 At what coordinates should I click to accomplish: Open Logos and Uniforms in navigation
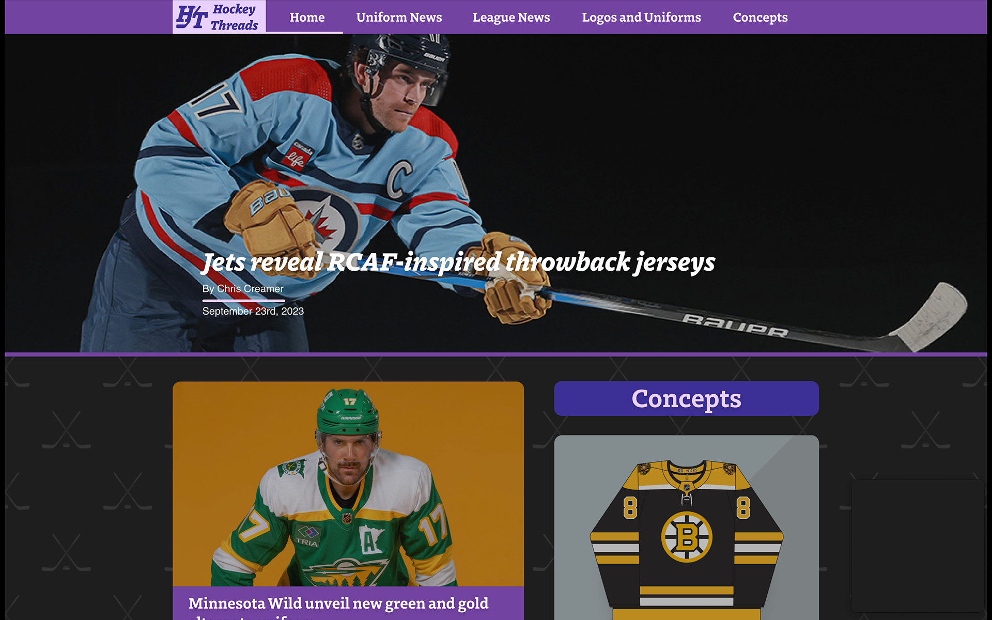pos(641,17)
